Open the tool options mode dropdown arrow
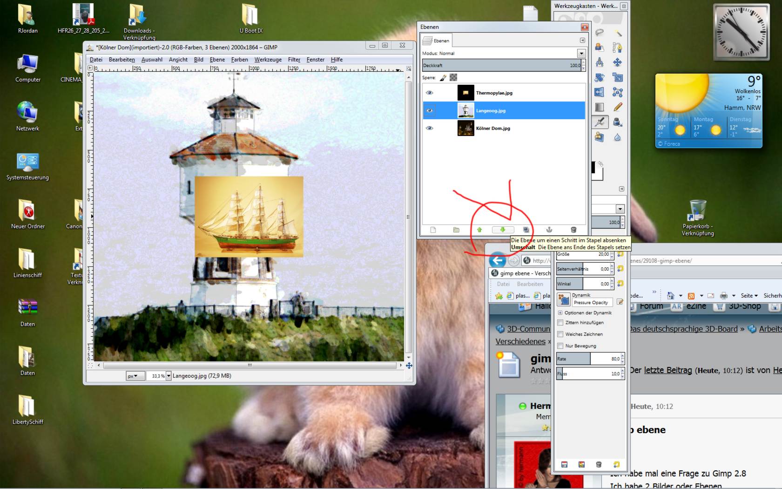The height and width of the screenshot is (489, 782). click(x=620, y=209)
